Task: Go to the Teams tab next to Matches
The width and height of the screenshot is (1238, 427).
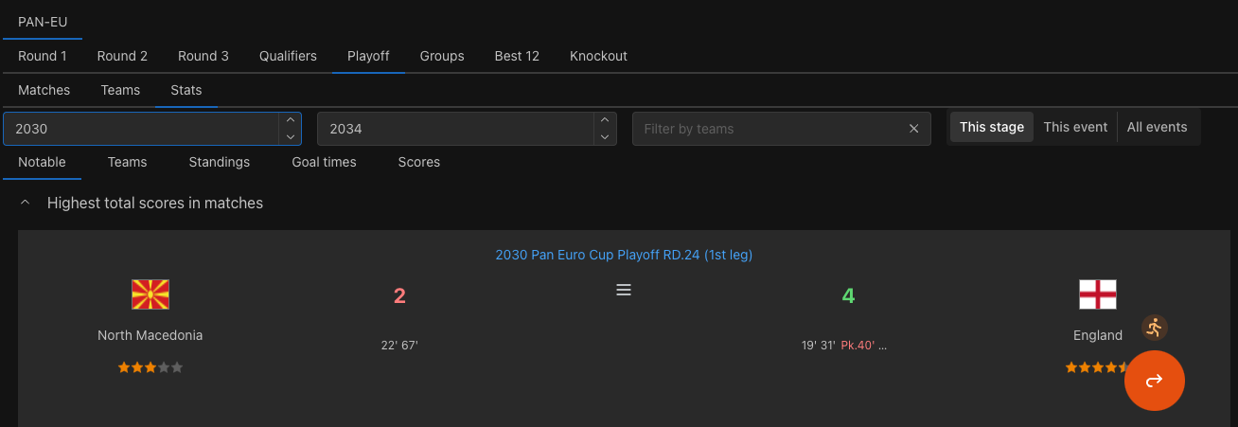Action: (x=120, y=90)
